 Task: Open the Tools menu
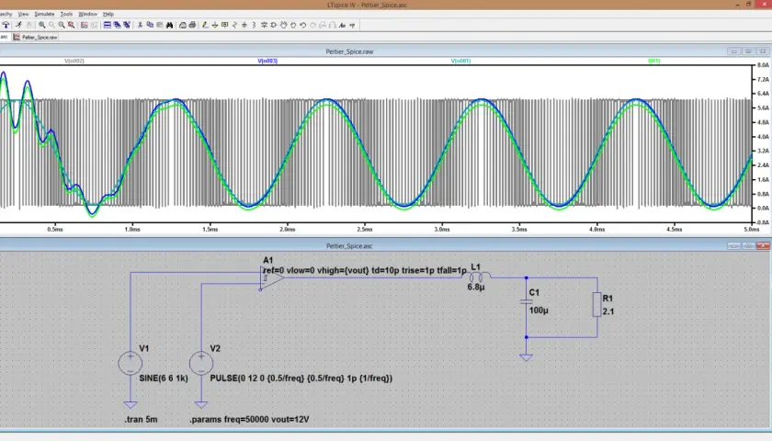66,14
